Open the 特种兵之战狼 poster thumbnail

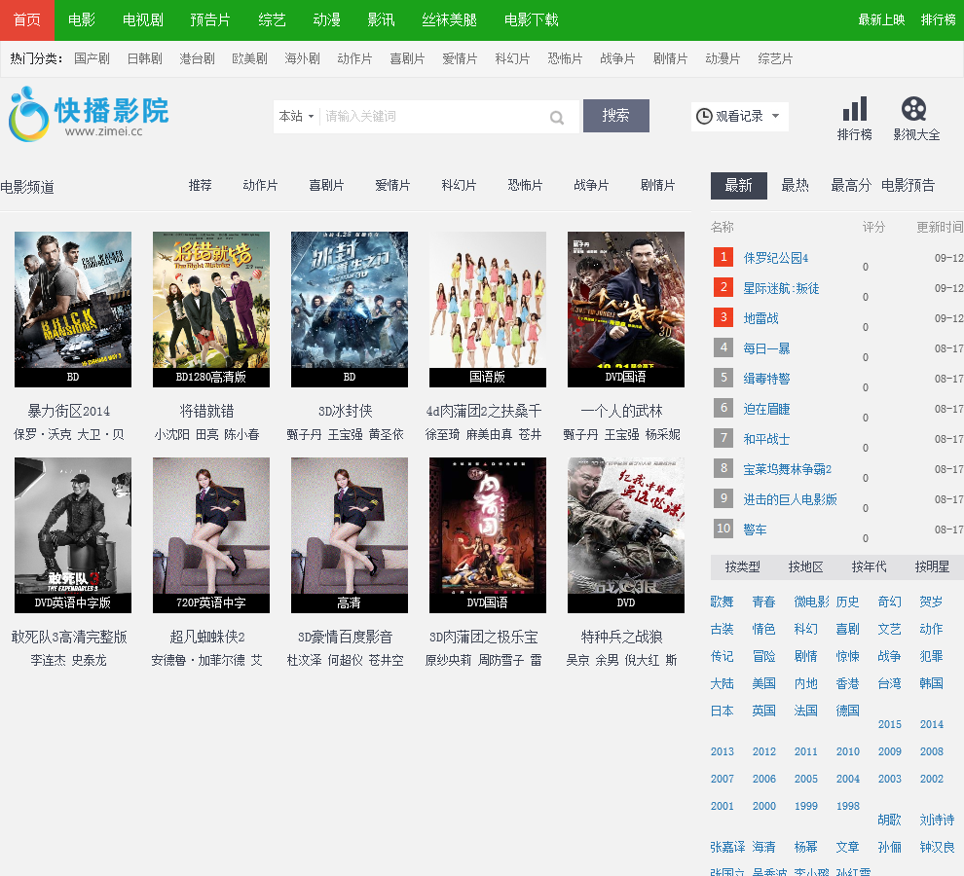pyautogui.click(x=626, y=534)
